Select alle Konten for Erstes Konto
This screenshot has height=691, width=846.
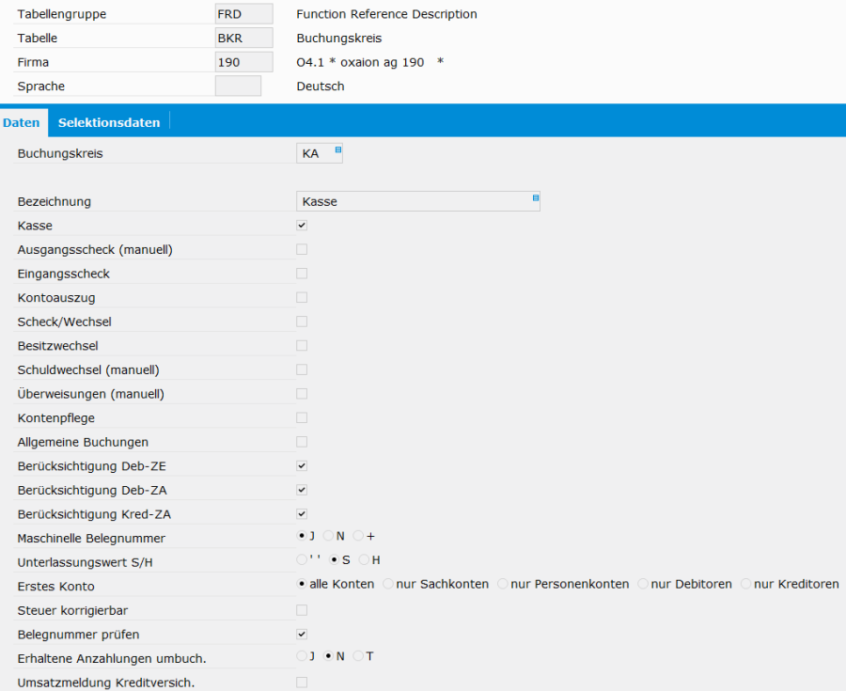302,584
